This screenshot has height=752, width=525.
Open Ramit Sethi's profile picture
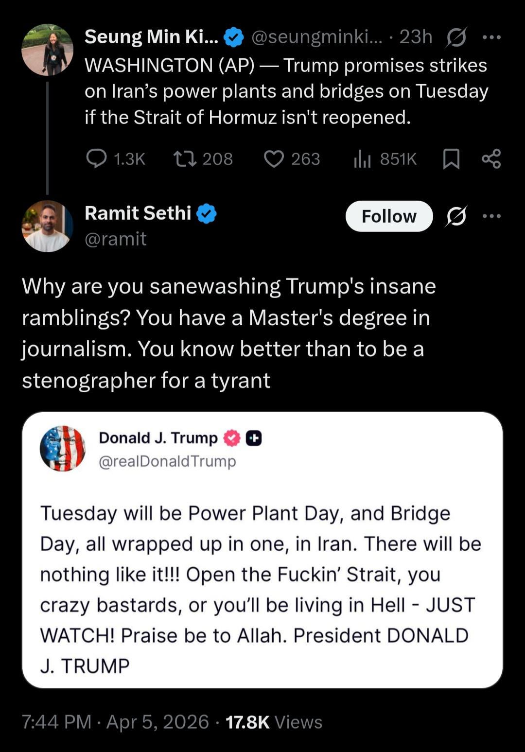tap(47, 226)
